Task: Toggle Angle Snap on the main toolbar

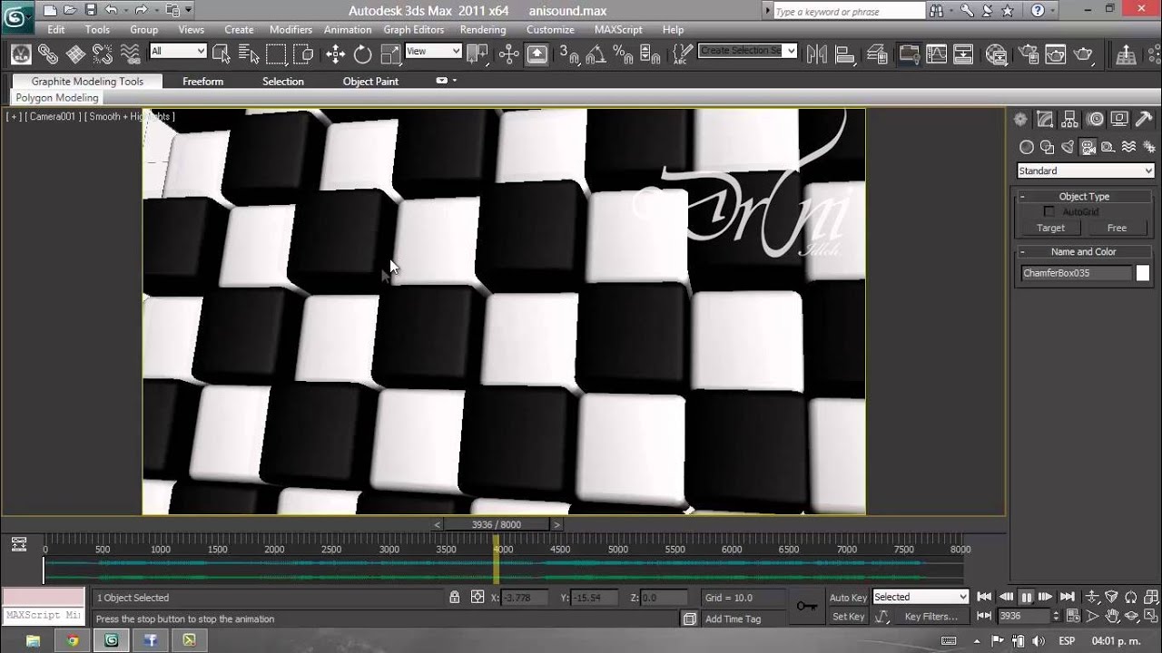Action: point(596,54)
